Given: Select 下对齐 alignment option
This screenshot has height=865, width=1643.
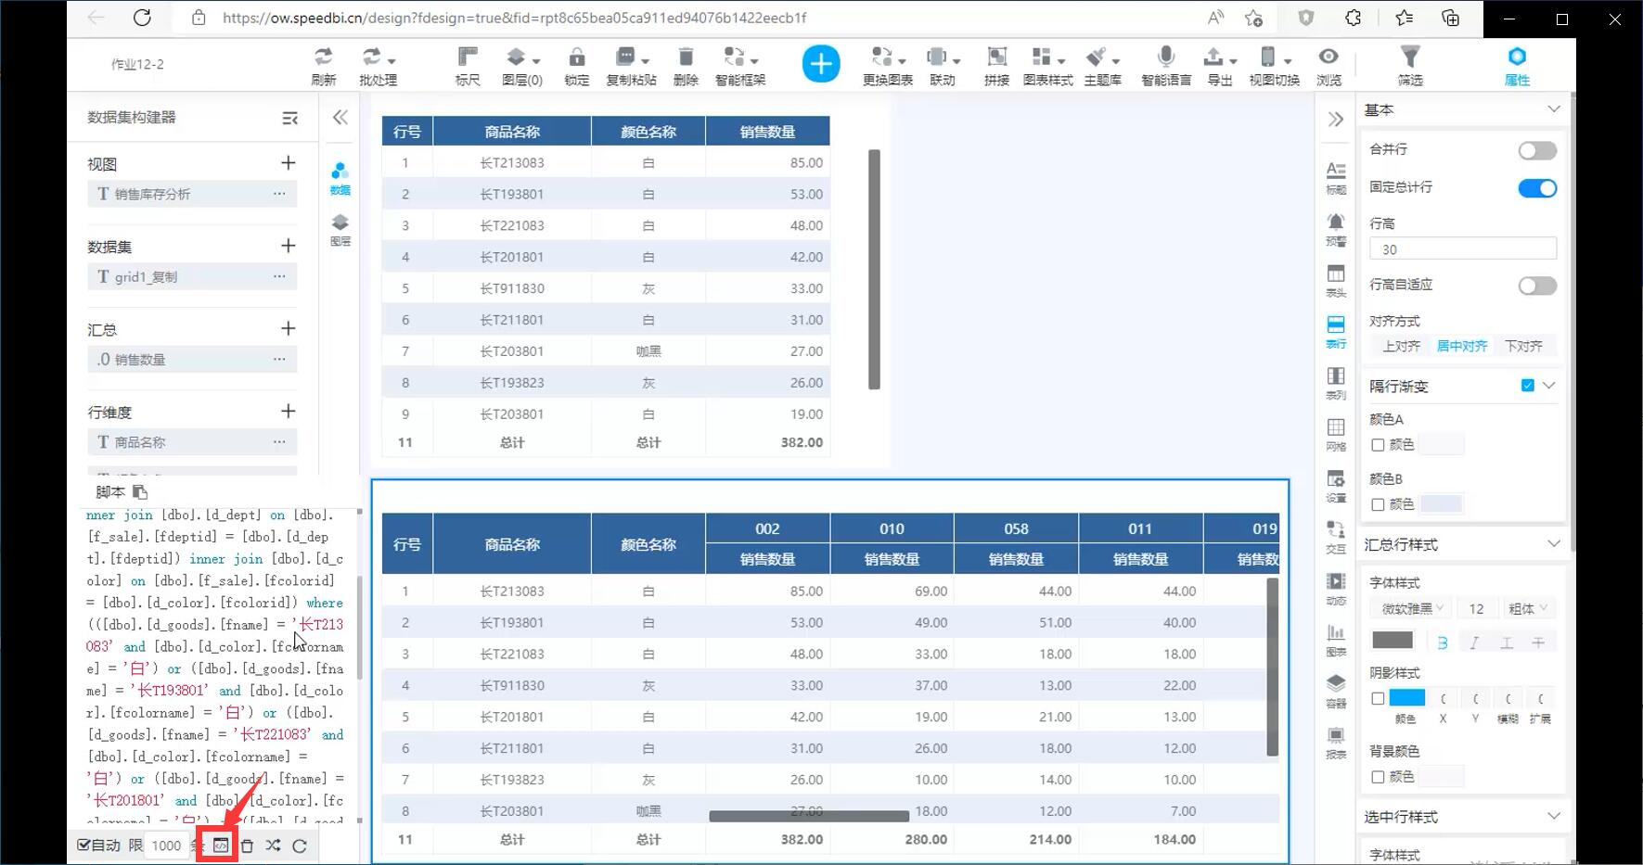Looking at the screenshot, I should (1523, 346).
